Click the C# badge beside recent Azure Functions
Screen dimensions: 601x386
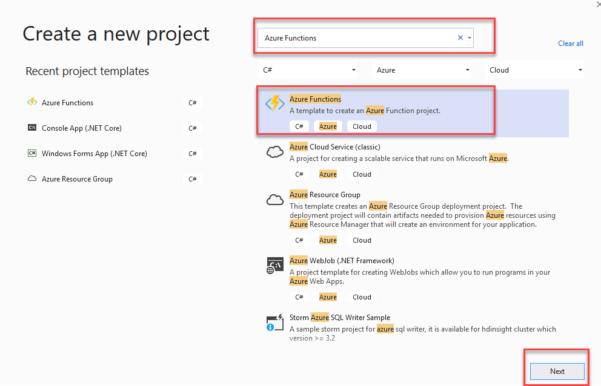click(x=193, y=103)
